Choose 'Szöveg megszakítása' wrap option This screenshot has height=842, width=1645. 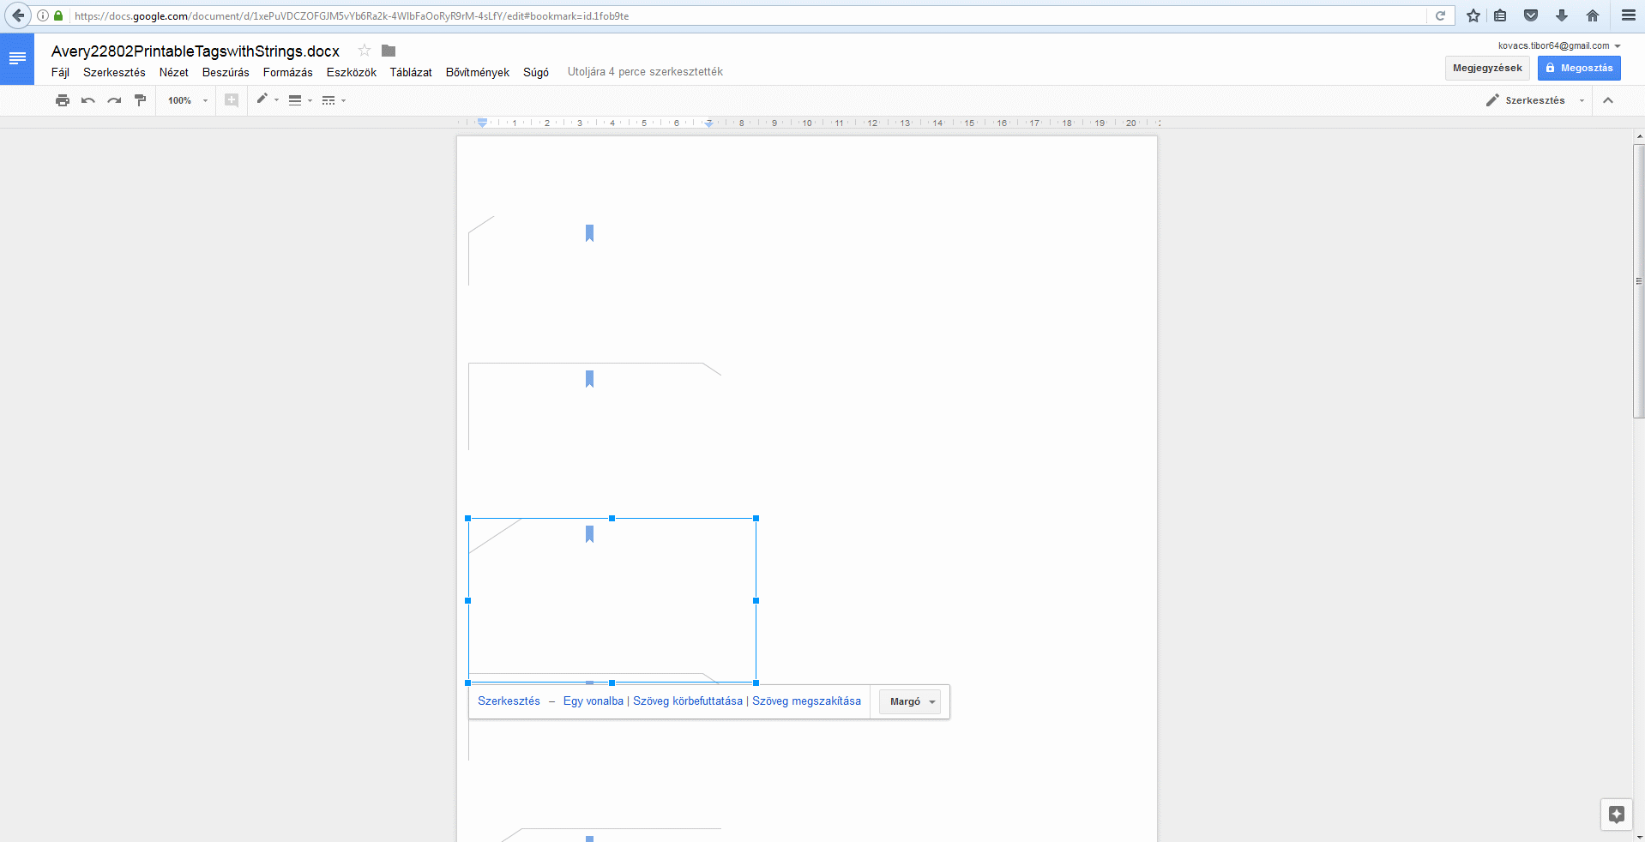(806, 701)
